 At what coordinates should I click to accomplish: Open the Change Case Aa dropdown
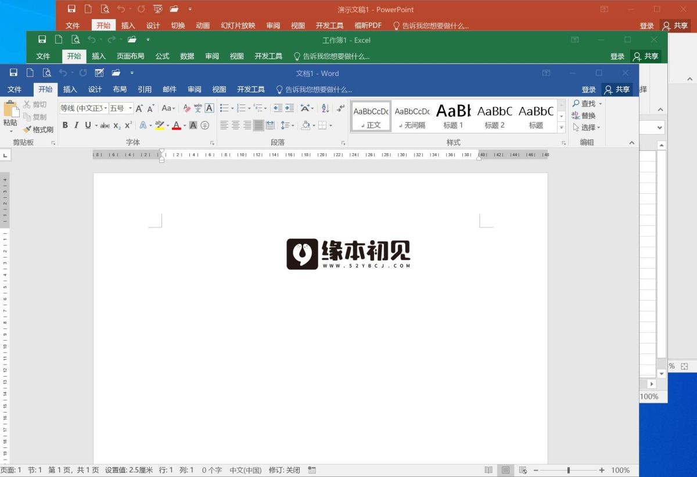[168, 108]
